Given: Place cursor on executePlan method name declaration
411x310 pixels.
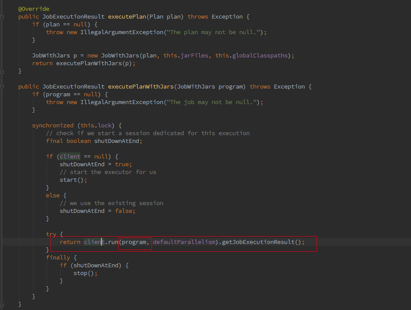Looking at the screenshot, I should coord(127,17).
